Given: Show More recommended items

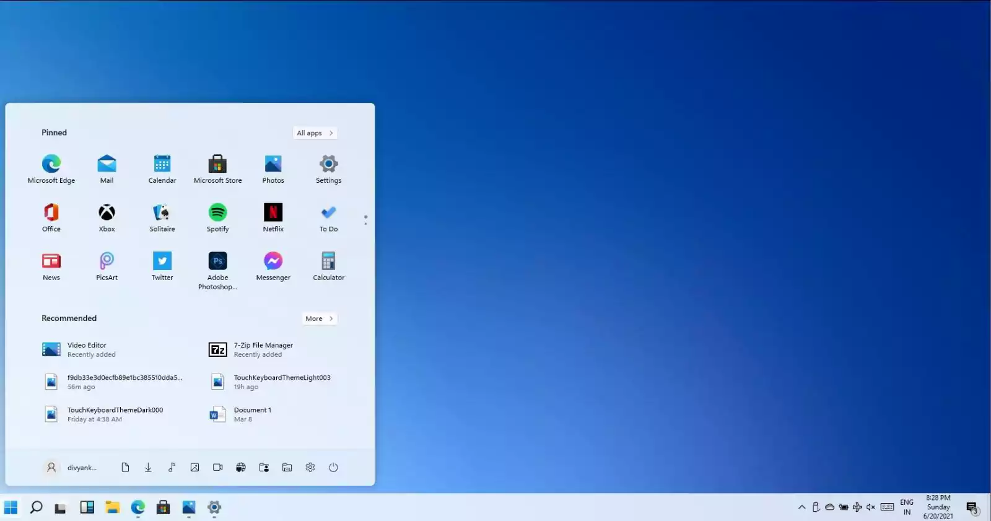Looking at the screenshot, I should tap(320, 318).
